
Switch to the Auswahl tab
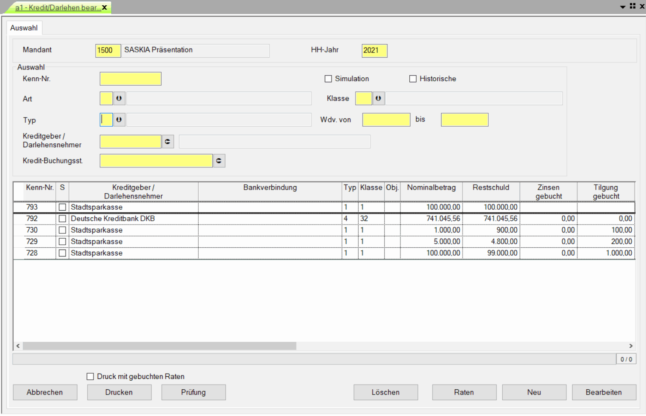coord(24,28)
